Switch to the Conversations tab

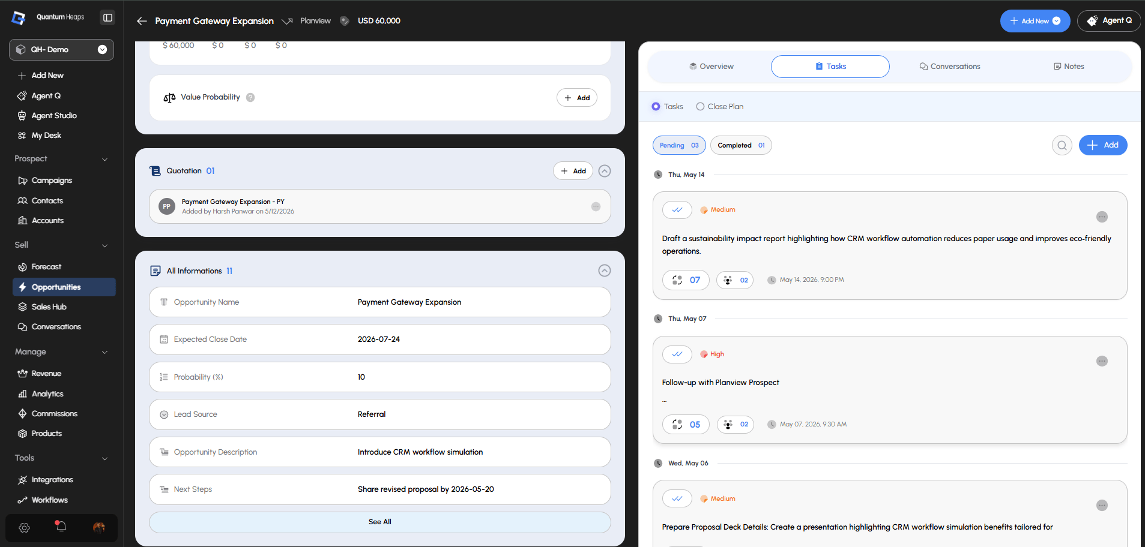pyautogui.click(x=949, y=67)
